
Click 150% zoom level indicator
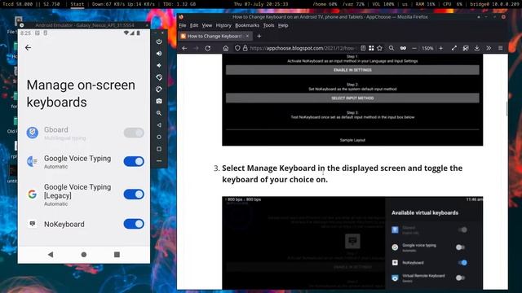tap(427, 48)
